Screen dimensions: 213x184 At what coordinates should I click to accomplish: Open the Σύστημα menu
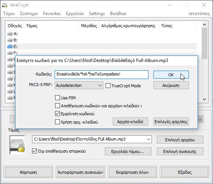(x=29, y=14)
